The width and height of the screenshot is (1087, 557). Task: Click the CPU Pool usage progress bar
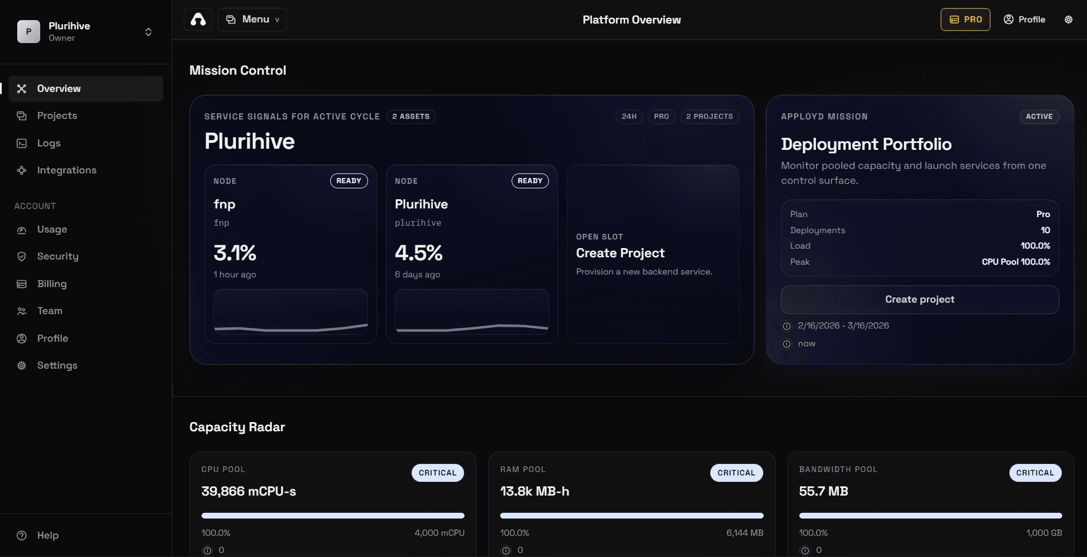pos(332,515)
